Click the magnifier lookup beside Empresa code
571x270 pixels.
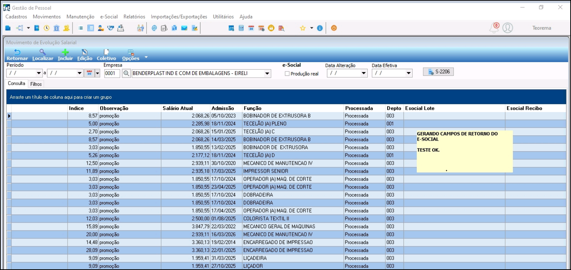[126, 73]
